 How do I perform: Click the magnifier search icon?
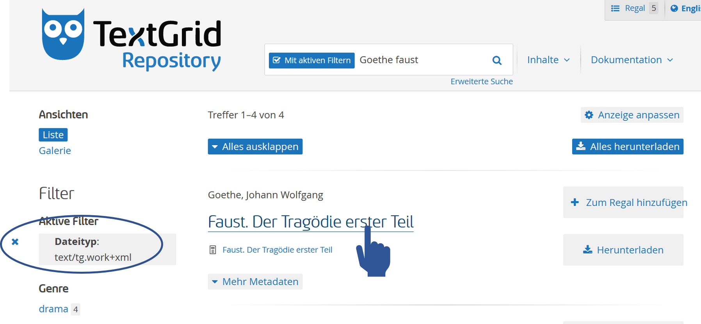click(497, 60)
